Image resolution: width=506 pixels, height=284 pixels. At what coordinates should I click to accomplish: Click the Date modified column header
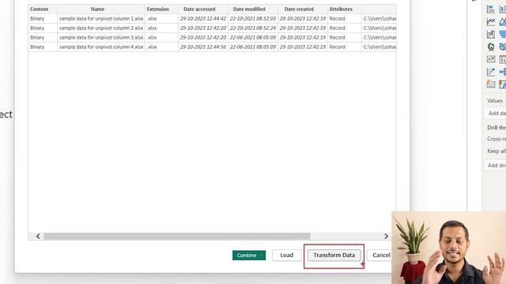click(253, 9)
